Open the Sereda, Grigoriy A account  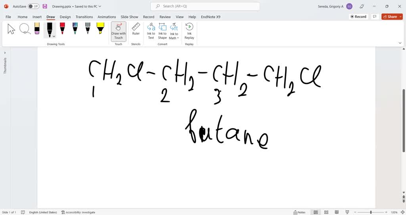click(x=335, y=6)
